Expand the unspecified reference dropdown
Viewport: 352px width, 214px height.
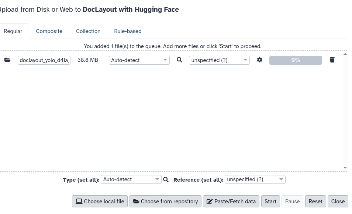point(219,60)
